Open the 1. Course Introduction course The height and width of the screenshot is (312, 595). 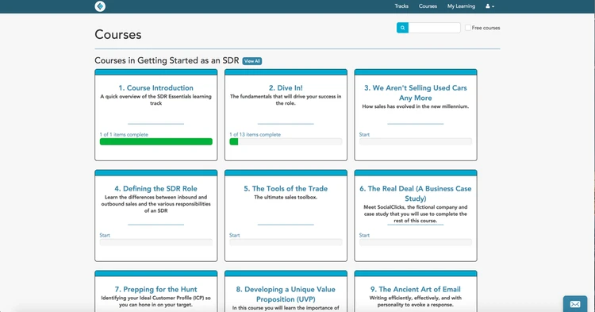[156, 87]
